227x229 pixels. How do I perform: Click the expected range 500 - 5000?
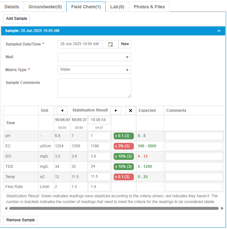147,146
